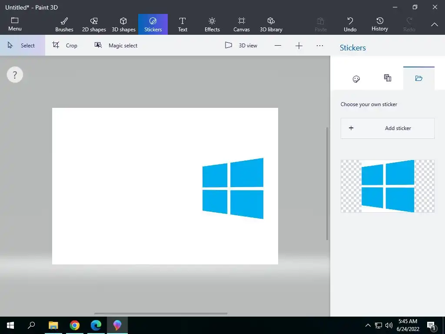Activate the Select tool
Viewport: 445px width, 334px height.
[x=23, y=45]
